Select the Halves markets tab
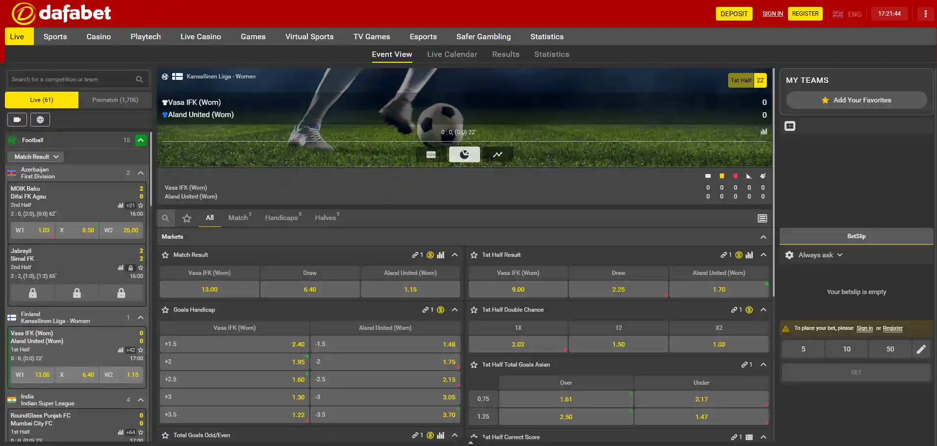Screen dimensions: 937x446 (x=326, y=218)
